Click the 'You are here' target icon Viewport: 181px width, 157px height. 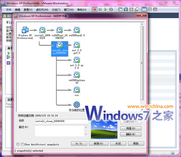pos(77,105)
